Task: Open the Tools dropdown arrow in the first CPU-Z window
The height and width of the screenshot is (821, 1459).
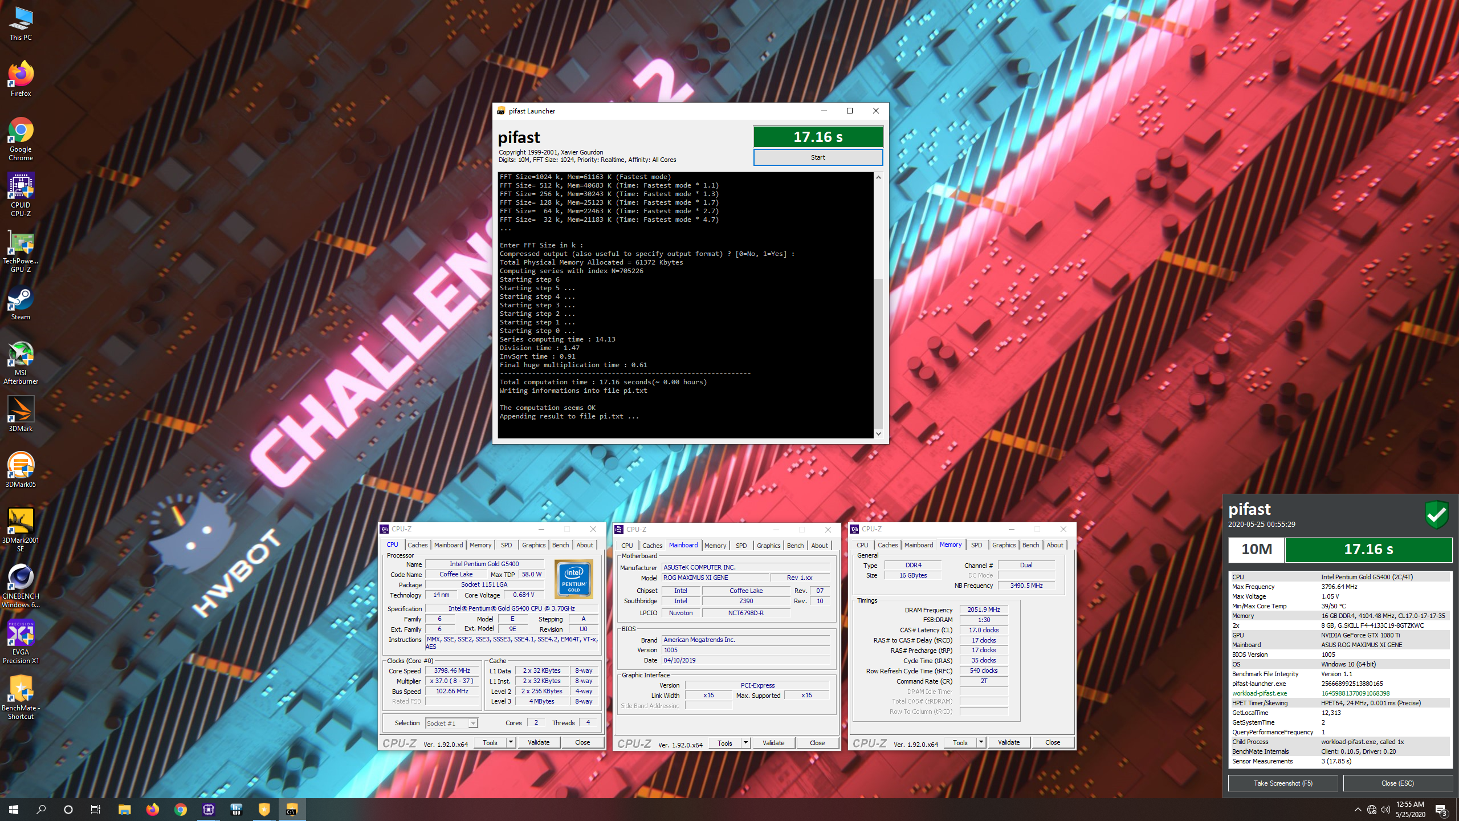Action: [511, 742]
